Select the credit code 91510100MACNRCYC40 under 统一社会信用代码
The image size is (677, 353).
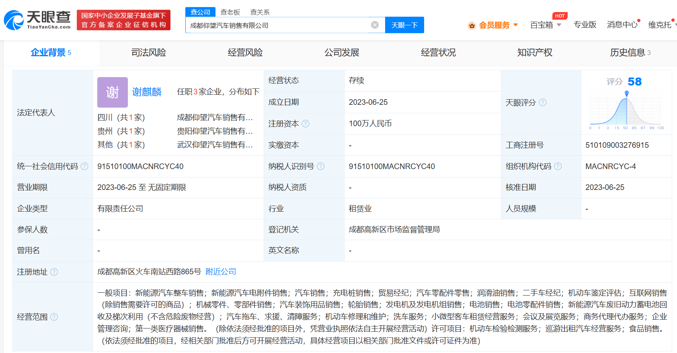(x=140, y=166)
